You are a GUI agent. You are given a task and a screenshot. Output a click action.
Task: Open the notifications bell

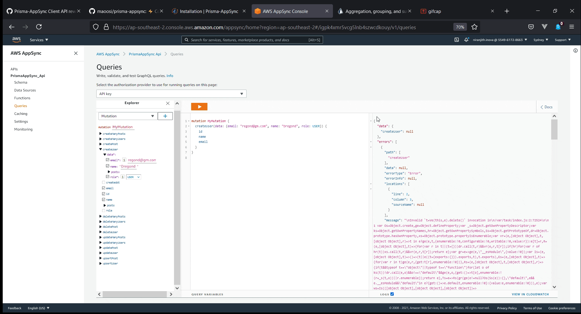point(466,40)
